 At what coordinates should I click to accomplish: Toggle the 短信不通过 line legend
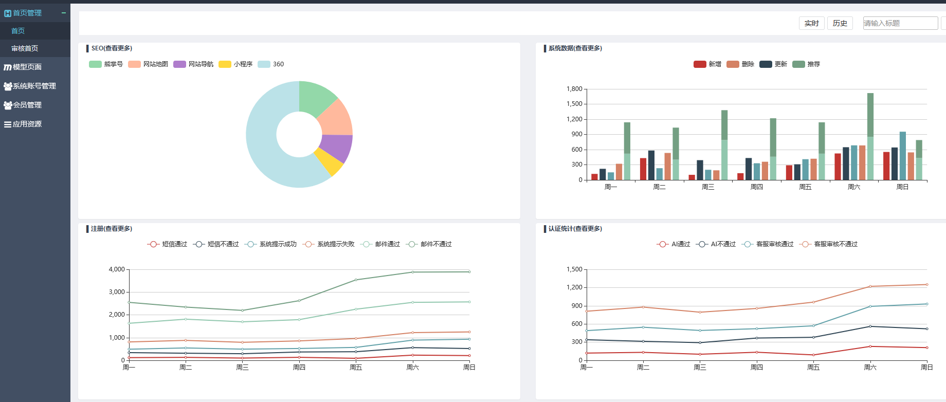(x=216, y=244)
